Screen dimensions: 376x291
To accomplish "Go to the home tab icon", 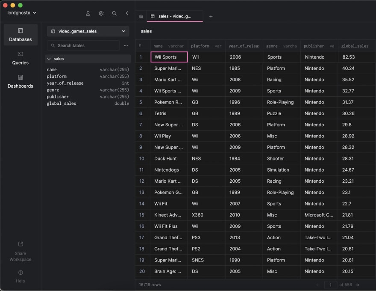I will pos(141,16).
